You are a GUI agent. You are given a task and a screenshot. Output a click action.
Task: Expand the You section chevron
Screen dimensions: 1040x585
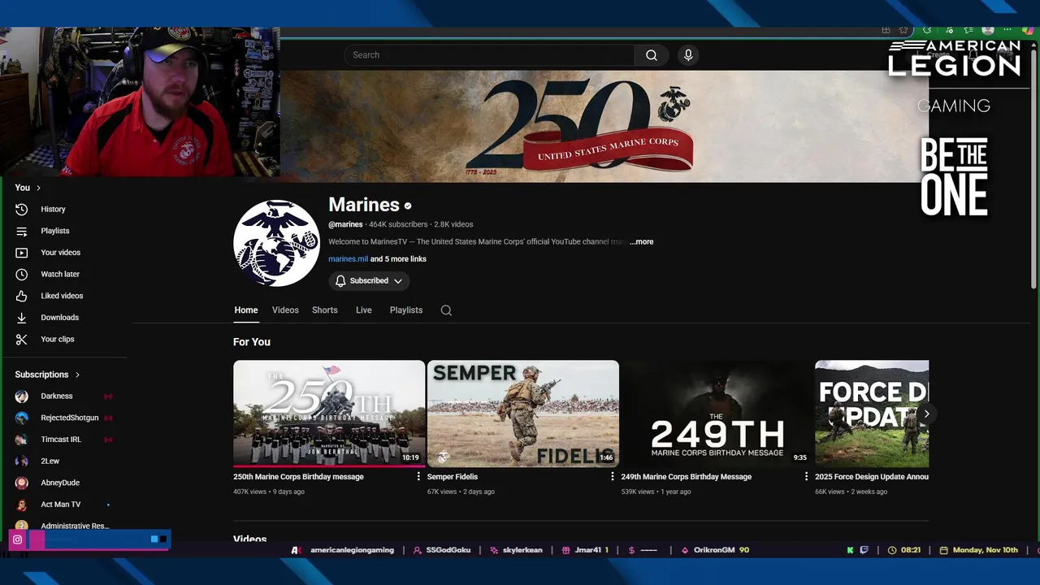click(x=38, y=188)
